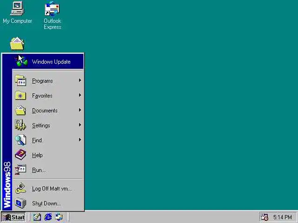The image size is (298, 223).
Task: Select Documents in the Start menu
Action: [47, 111]
